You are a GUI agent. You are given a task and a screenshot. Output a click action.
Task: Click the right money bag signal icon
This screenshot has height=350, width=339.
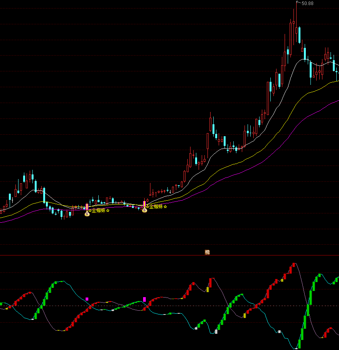tap(145, 210)
